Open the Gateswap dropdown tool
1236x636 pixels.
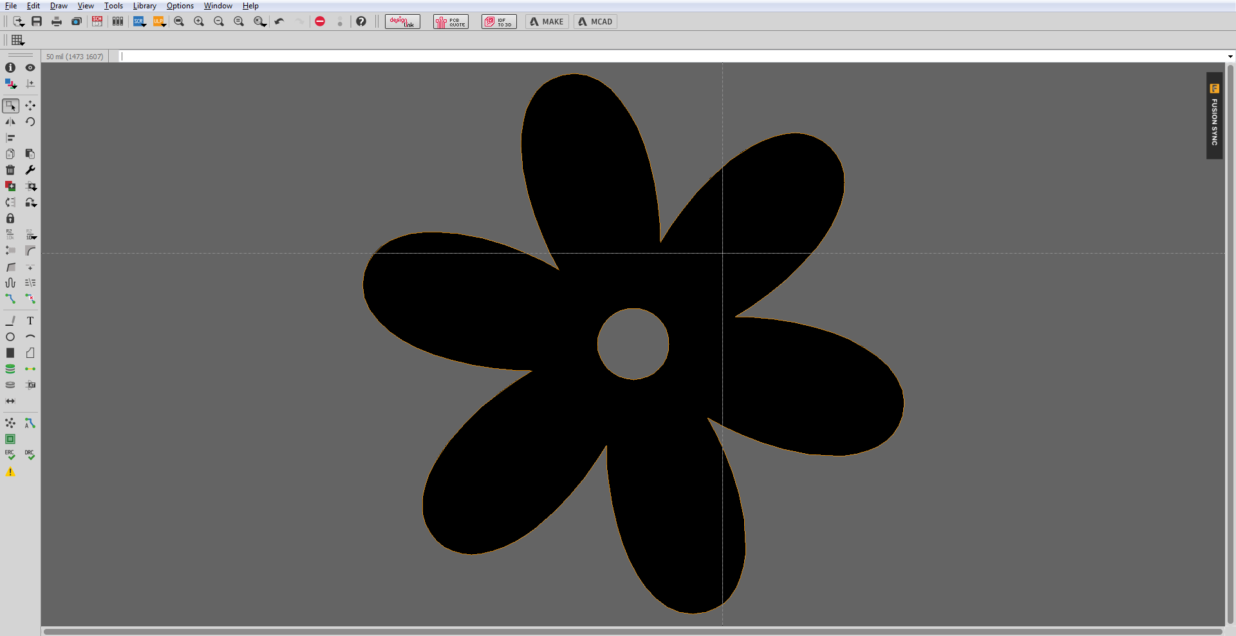point(31,202)
